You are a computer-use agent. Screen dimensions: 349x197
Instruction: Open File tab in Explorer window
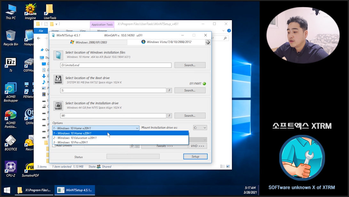coord(41,31)
